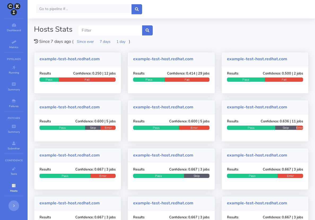
Task: Open the Metrics section in the sidebar
Action: point(14,44)
